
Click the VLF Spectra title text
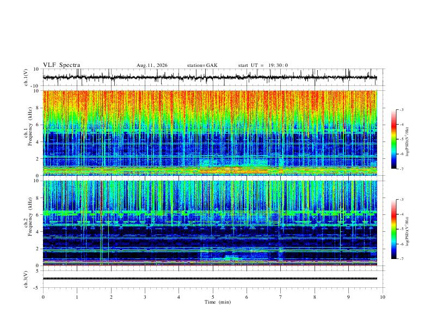point(61,65)
